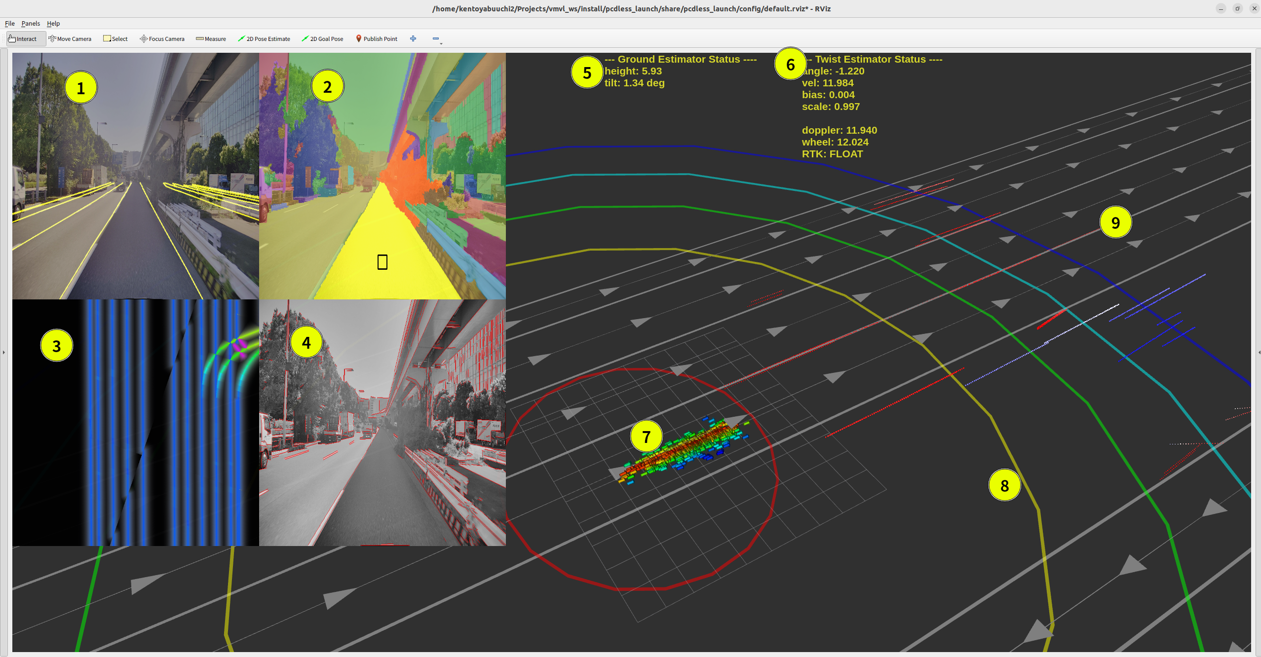Select the Publish Point tool
This screenshot has height=657, width=1261.
(x=377, y=39)
